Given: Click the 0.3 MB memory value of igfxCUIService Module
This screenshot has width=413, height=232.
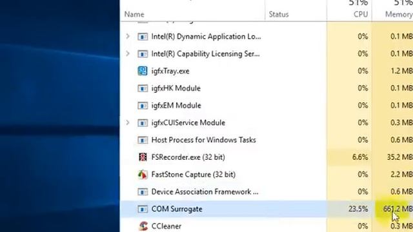Looking at the screenshot, I should [401, 123].
